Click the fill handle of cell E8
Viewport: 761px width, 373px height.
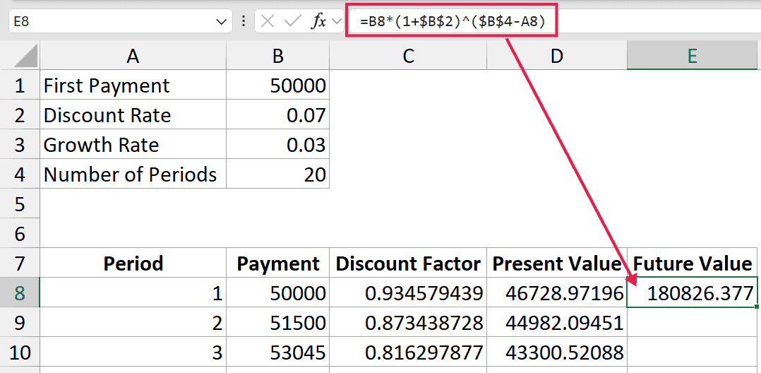coord(757,307)
